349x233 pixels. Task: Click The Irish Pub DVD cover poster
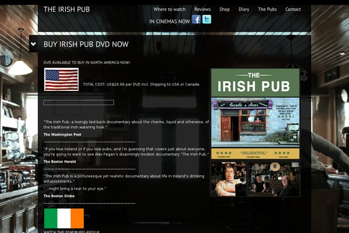pos(255,114)
